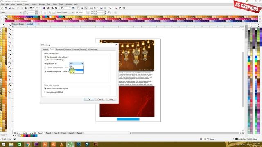Select the Text tool in toolbox
The width and height of the screenshot is (262, 147).
pos(9,62)
